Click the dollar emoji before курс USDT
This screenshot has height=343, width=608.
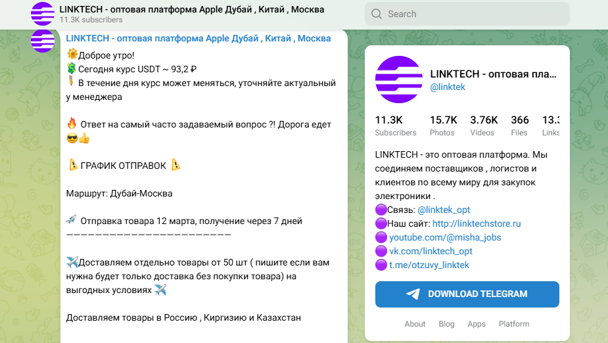click(72, 68)
